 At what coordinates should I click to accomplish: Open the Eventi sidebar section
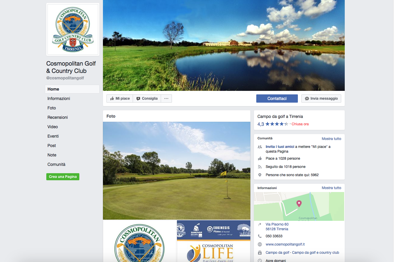pos(53,136)
